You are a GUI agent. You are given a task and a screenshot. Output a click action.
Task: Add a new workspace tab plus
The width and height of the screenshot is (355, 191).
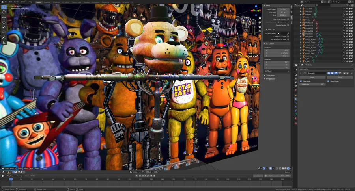pyautogui.click(x=132, y=2)
